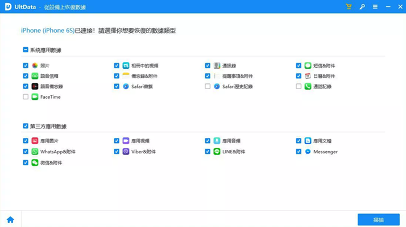
Task: Uncheck the App Photos (應用圖片) checkbox
Action: point(26,141)
